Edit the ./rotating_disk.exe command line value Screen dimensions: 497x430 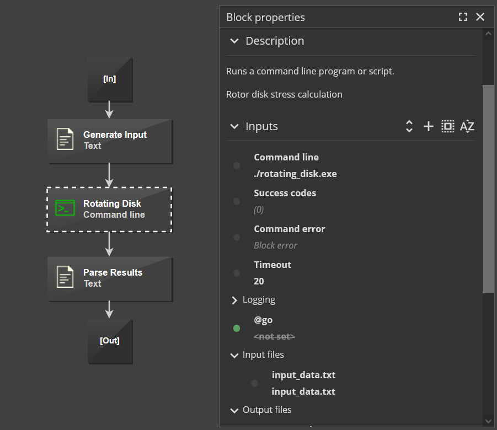click(295, 174)
